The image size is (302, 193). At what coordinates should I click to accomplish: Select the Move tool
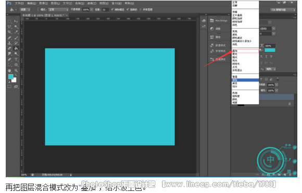click(16, 21)
